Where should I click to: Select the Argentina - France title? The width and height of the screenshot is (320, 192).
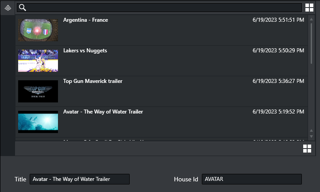click(85, 20)
